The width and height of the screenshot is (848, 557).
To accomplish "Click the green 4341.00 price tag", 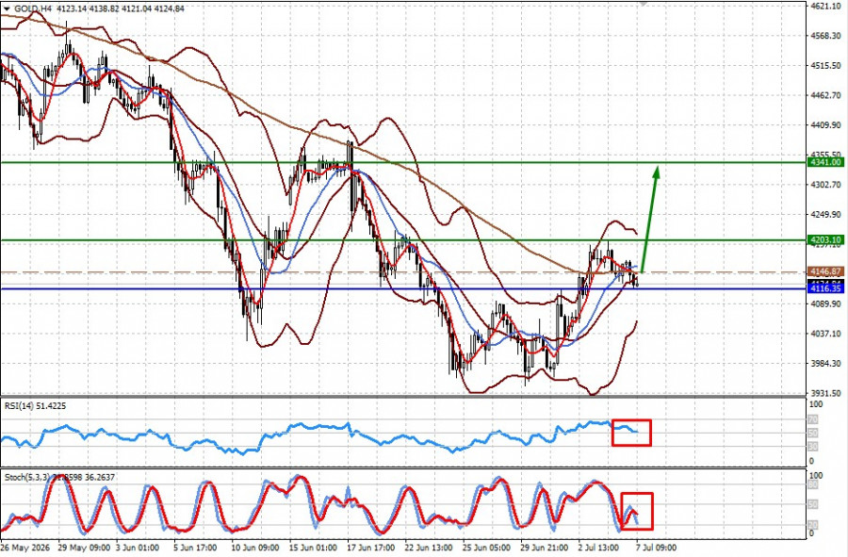I will 825,162.
